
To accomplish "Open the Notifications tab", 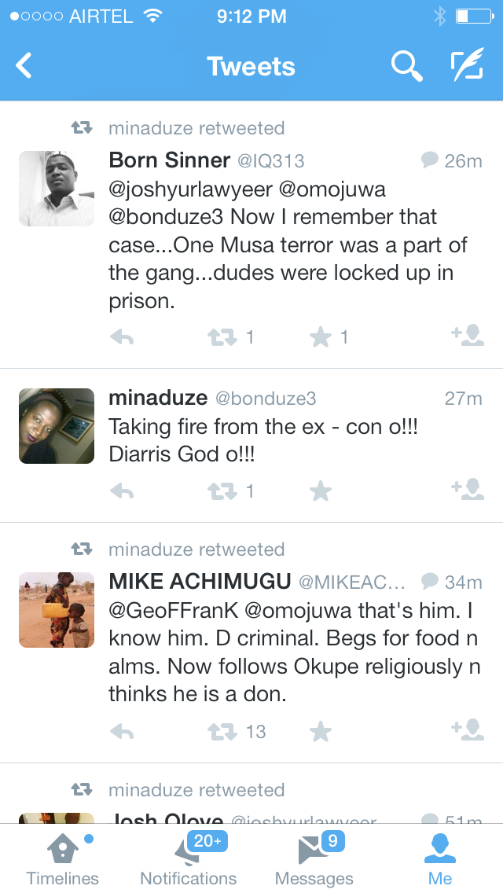I will 189,858.
